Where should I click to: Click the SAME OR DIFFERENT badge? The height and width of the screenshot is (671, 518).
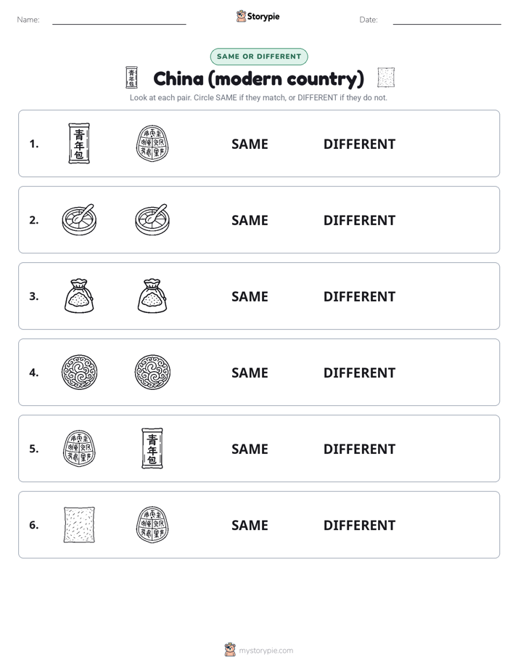259,57
